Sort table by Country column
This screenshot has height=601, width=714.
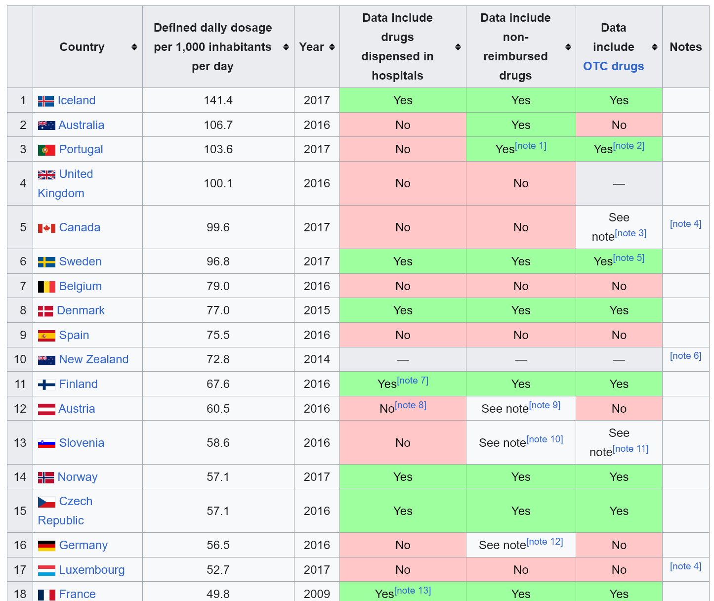pyautogui.click(x=134, y=47)
